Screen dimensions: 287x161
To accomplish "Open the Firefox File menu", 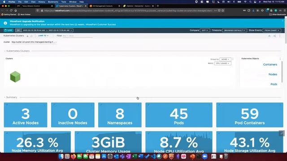I will pyautogui.click(x=20, y=2).
